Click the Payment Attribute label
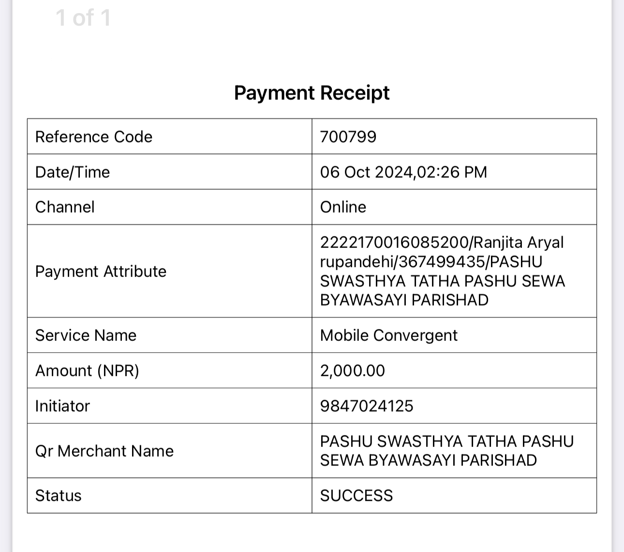This screenshot has height=552, width=624. (101, 271)
